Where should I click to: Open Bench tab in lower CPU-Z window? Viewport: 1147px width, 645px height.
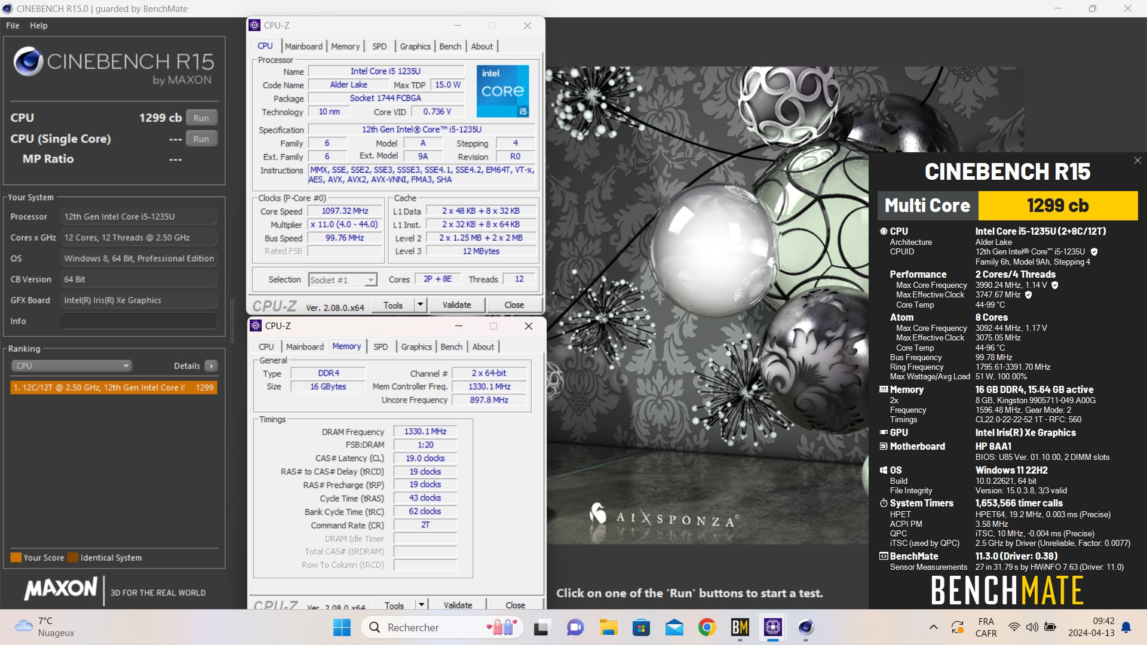tap(452, 346)
